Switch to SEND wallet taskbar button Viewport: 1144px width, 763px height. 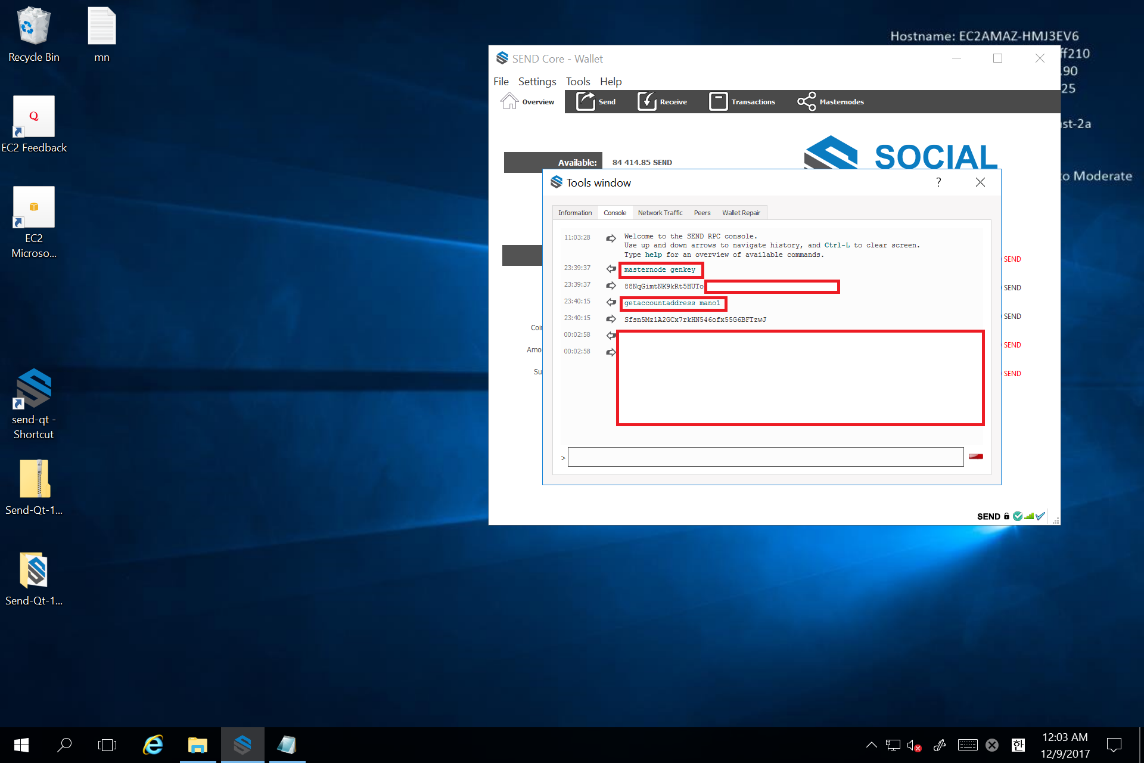tap(243, 745)
